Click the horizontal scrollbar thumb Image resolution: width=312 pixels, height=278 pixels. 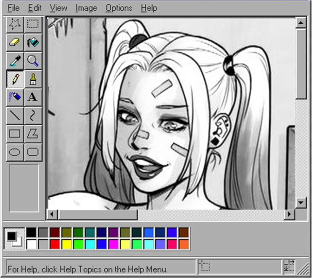coord(98,214)
